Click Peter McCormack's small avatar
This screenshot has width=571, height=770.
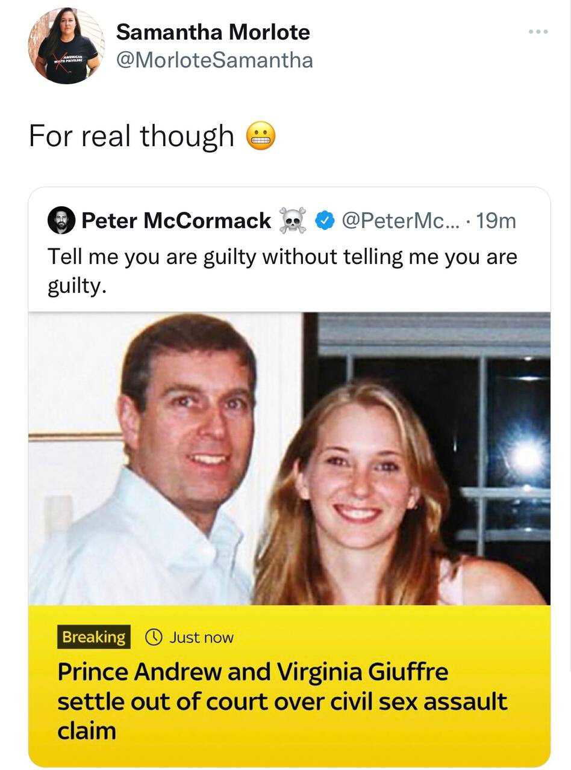click(x=61, y=221)
